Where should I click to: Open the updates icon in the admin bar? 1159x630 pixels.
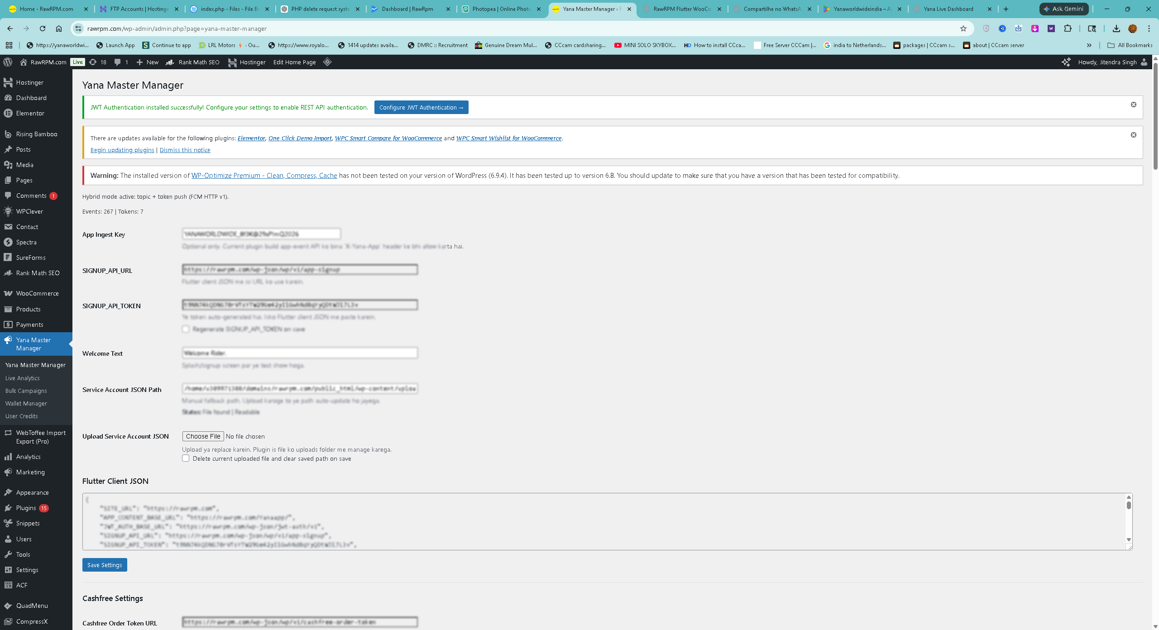point(93,62)
